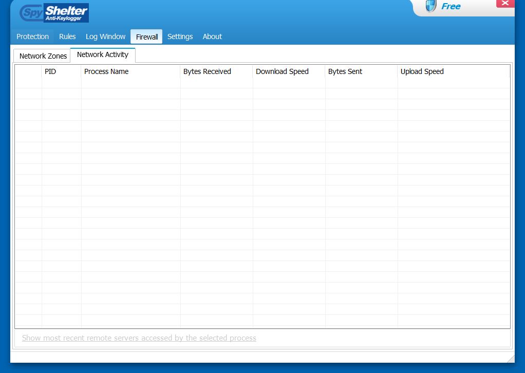Sort by Bytes Received column header
525x373 pixels.
pos(216,71)
